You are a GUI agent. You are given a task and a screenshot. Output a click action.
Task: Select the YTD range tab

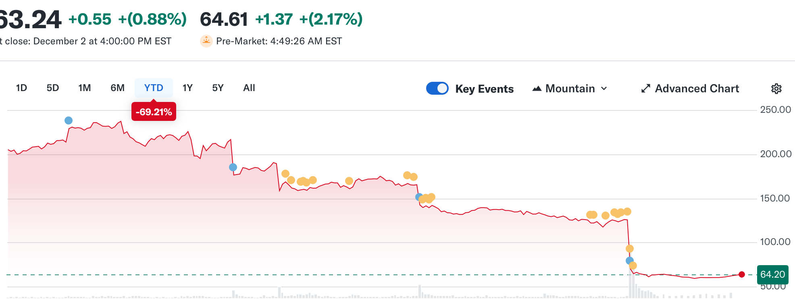pos(154,88)
